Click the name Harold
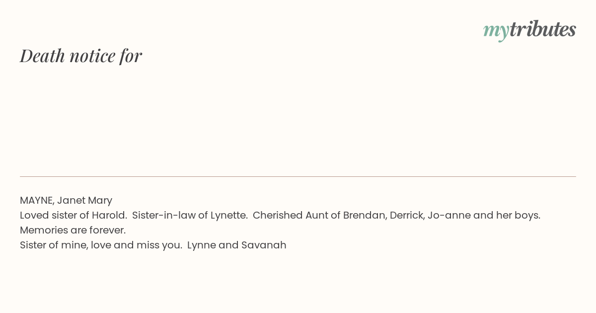The width and height of the screenshot is (596, 313). [109, 216]
